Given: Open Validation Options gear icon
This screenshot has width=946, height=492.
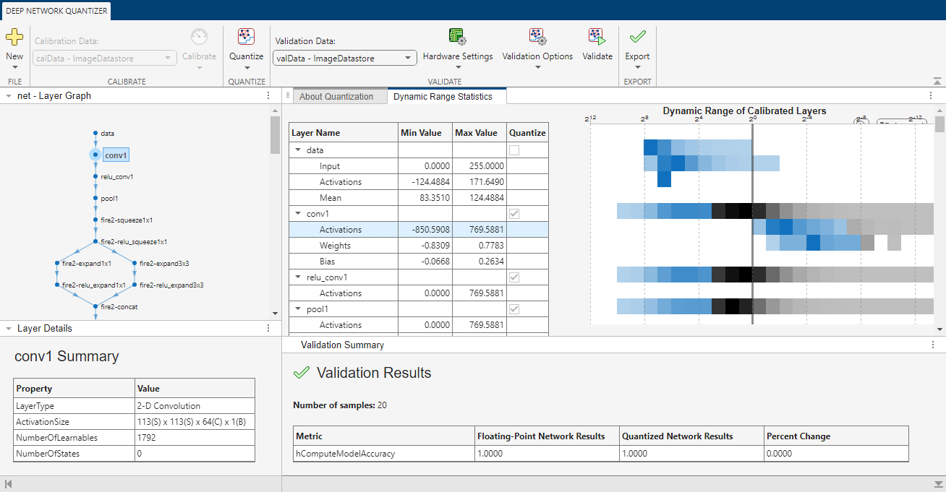Looking at the screenshot, I should [537, 37].
